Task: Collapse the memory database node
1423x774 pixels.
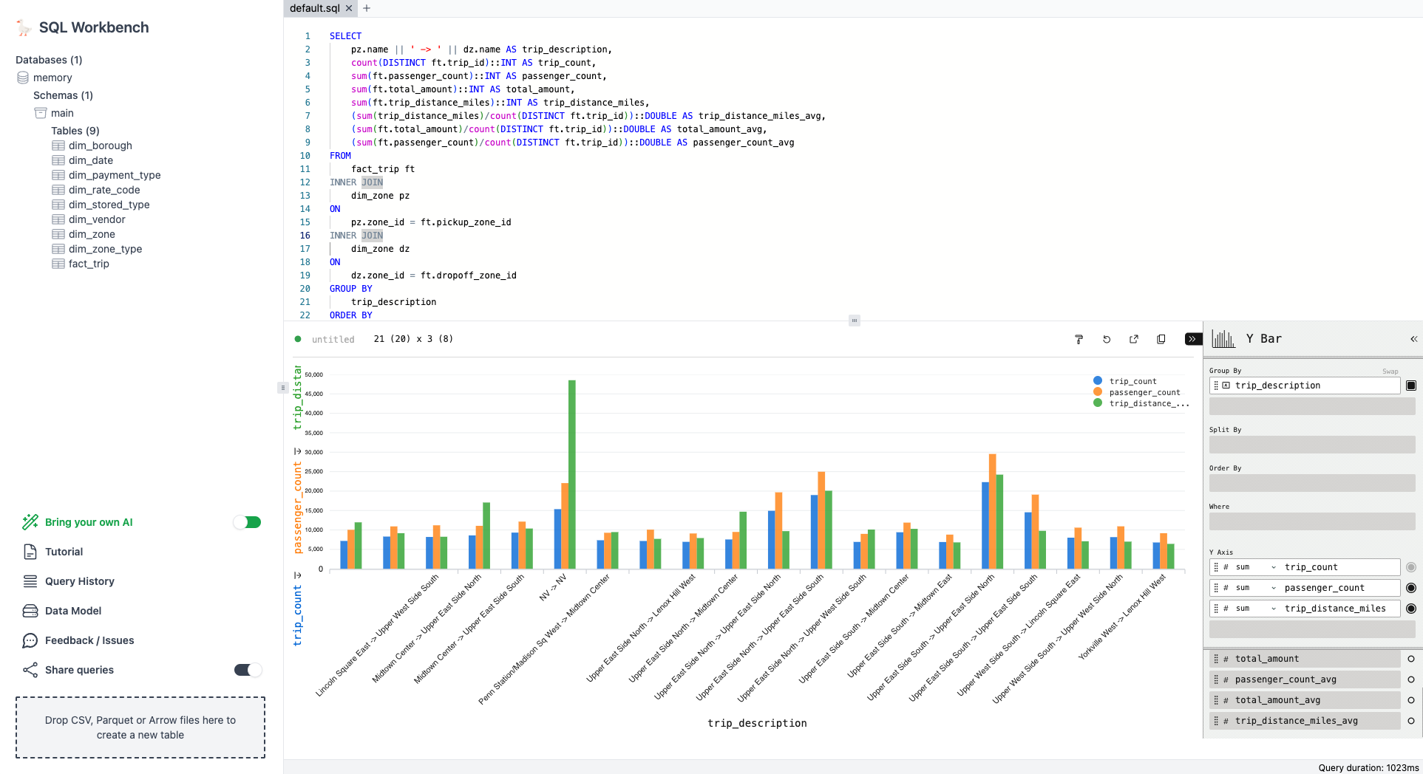Action: tap(52, 78)
